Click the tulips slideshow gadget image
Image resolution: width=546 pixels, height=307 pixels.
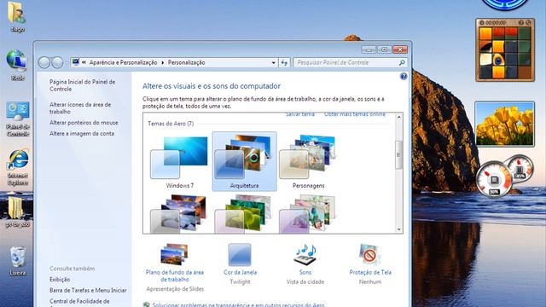point(505,125)
